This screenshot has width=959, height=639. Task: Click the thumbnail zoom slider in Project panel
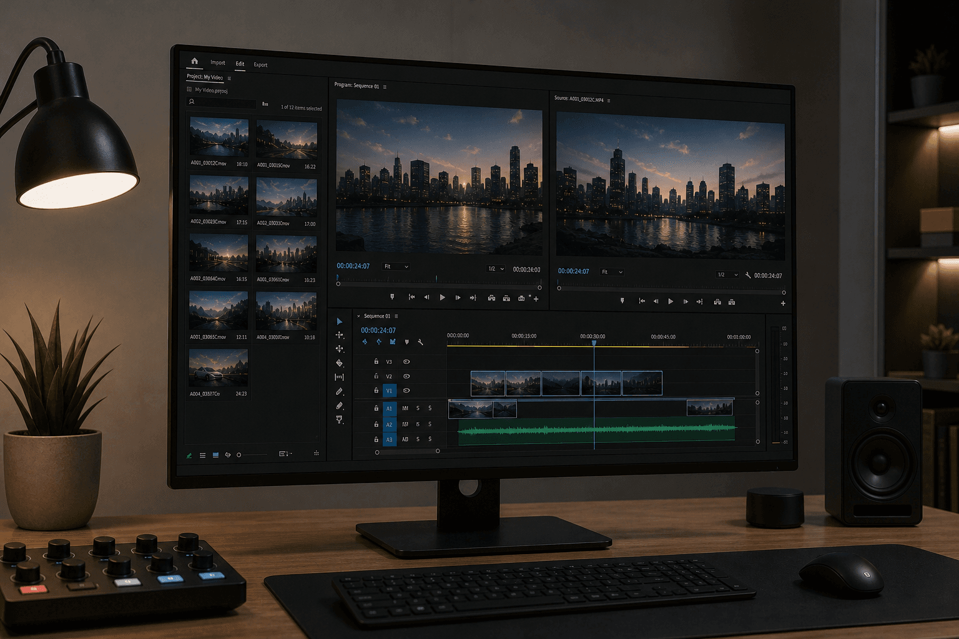coord(252,455)
